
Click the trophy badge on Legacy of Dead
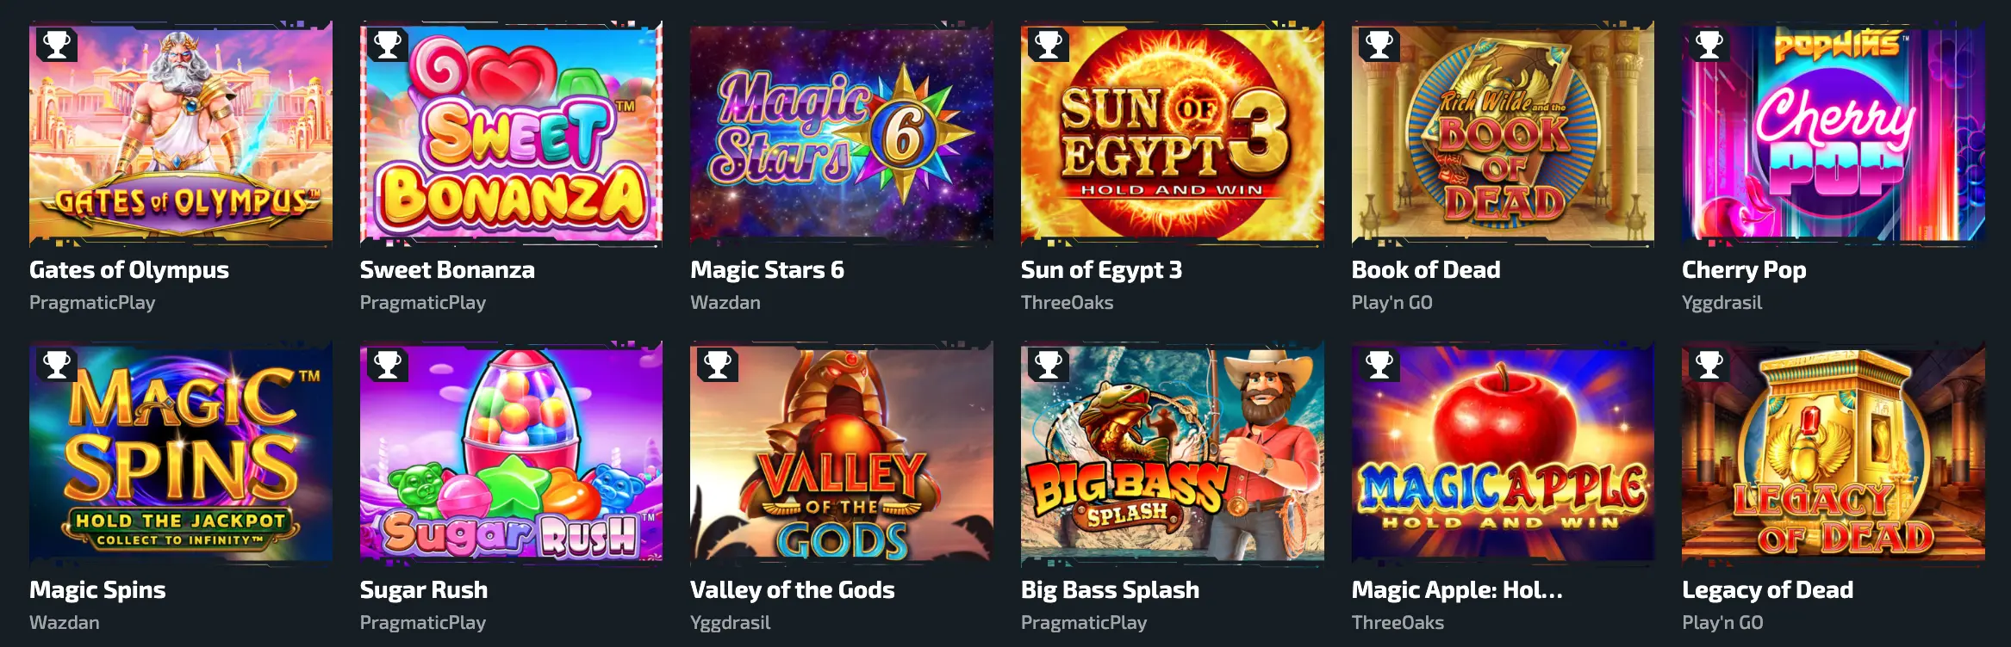(1709, 364)
